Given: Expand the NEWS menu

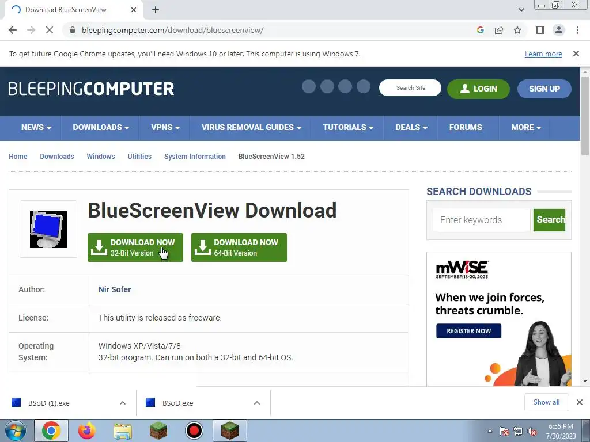Looking at the screenshot, I should click(36, 127).
